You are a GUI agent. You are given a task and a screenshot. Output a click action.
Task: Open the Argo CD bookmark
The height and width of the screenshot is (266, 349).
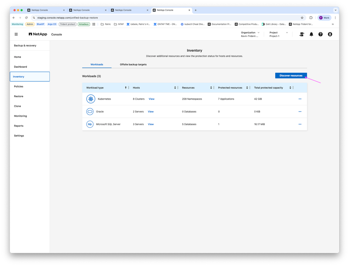coord(52,24)
